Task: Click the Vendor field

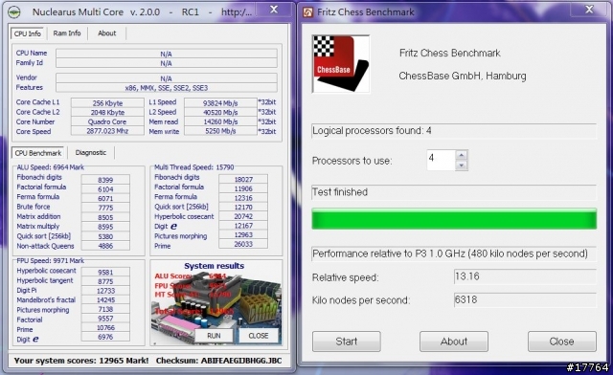Action: point(167,78)
